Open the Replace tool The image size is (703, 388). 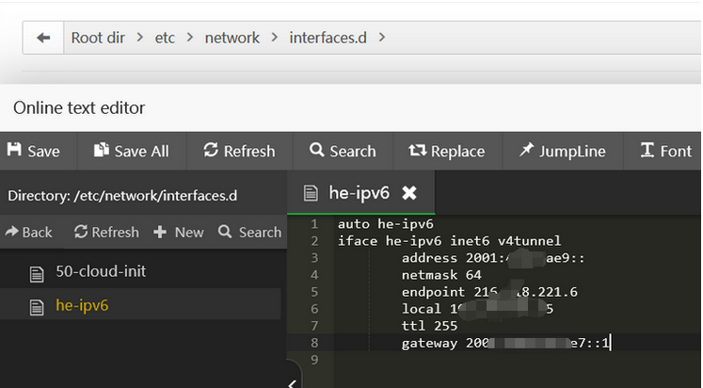click(x=446, y=151)
